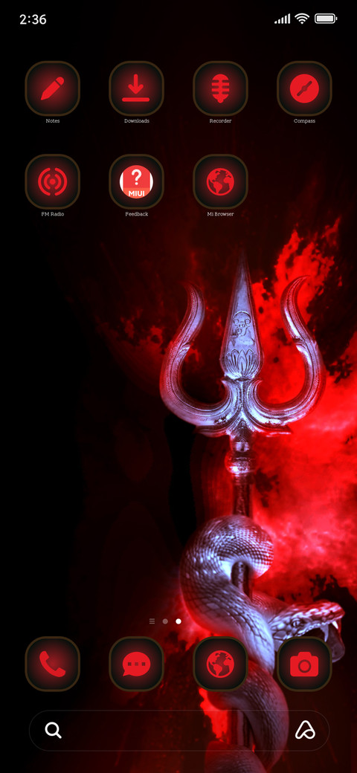Open the Phone dialer in dock
357x773 pixels.
click(52, 664)
